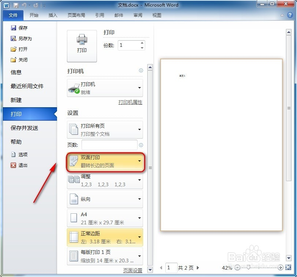Go to previous preview page arrow

click(161, 268)
